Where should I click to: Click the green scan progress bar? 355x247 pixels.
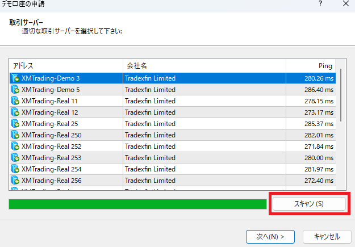tap(137, 204)
